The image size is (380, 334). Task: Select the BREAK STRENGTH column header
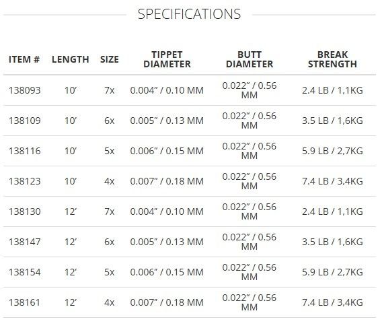click(x=332, y=59)
